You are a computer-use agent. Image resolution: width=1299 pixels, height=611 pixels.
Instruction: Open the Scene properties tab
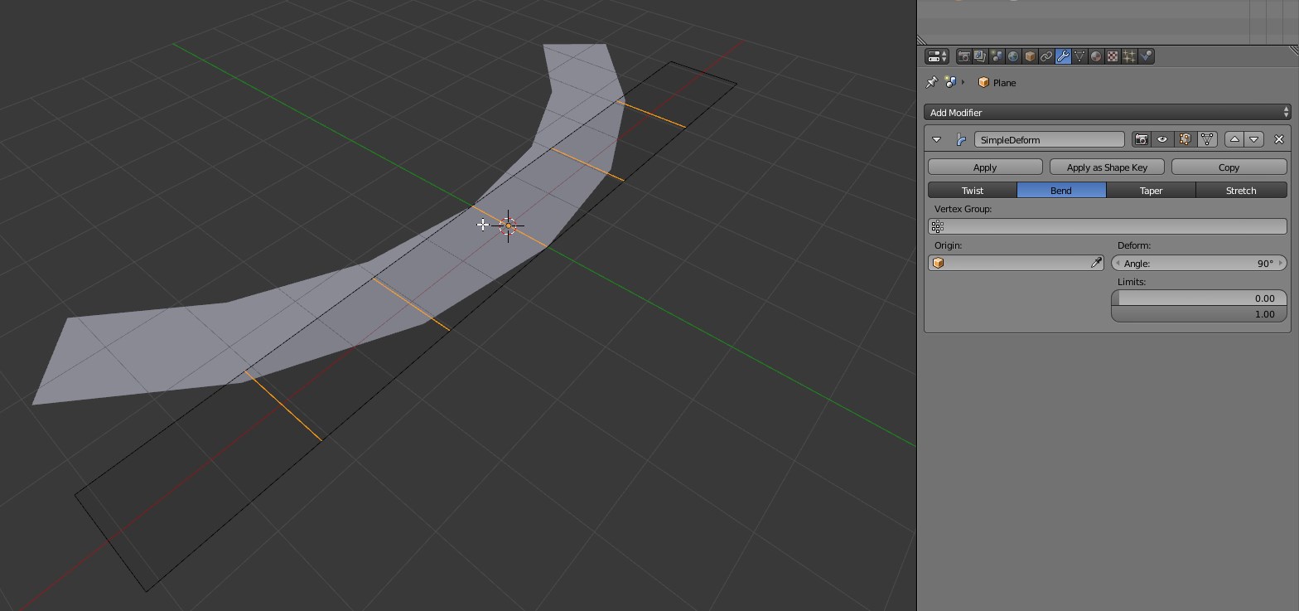(x=997, y=56)
